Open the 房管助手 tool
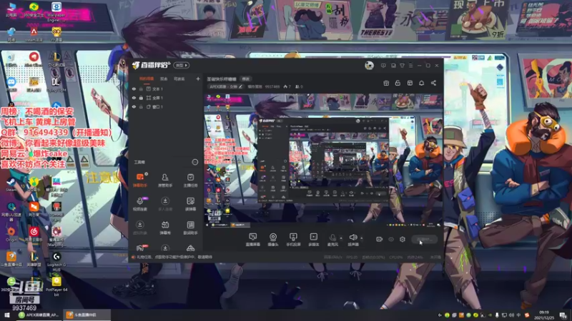This screenshot has height=321, width=572. [165, 180]
